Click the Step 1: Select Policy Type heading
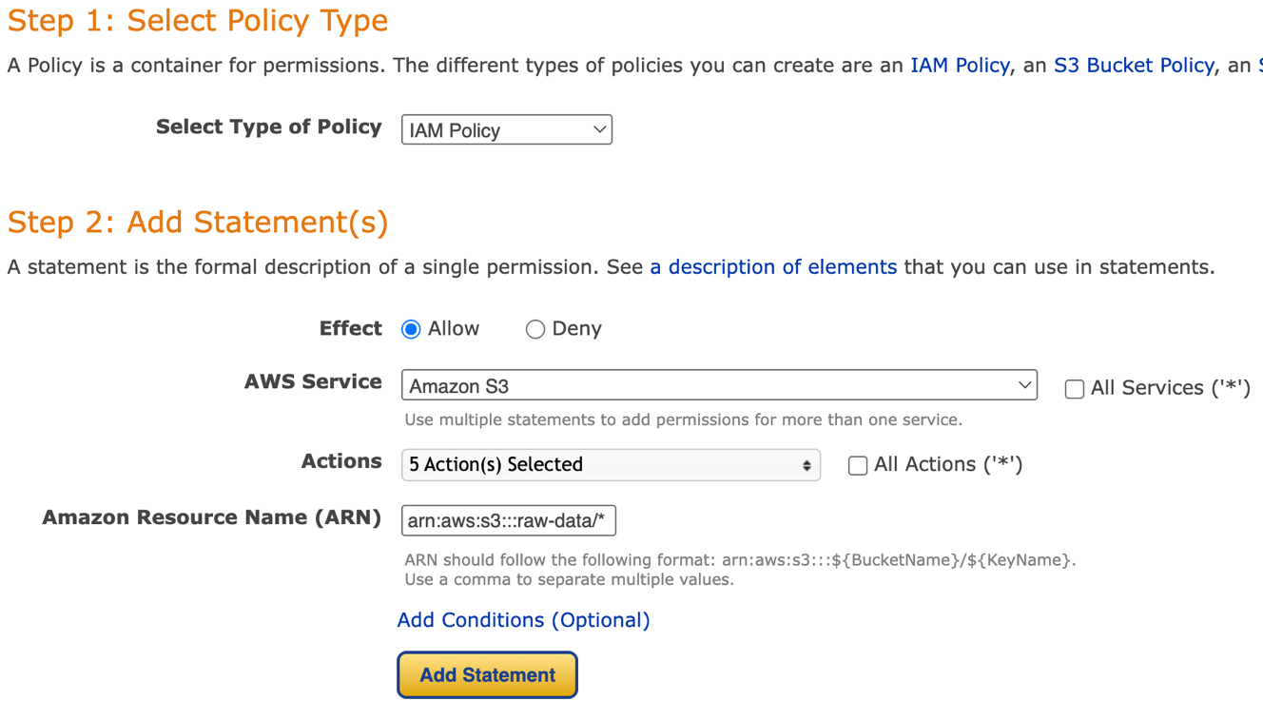Screen dimensions: 1263x720 point(198,20)
